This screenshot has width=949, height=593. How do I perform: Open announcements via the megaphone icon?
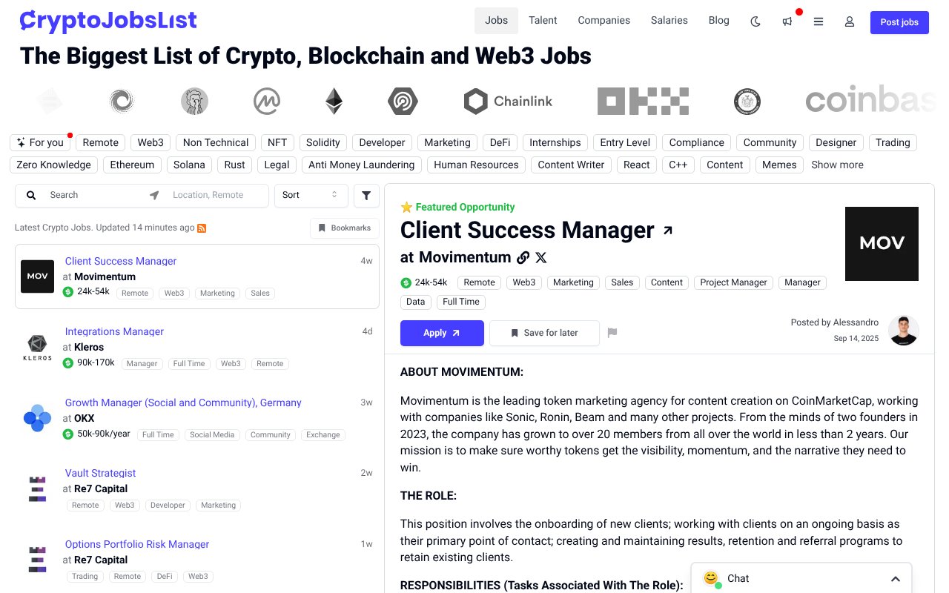coord(787,22)
